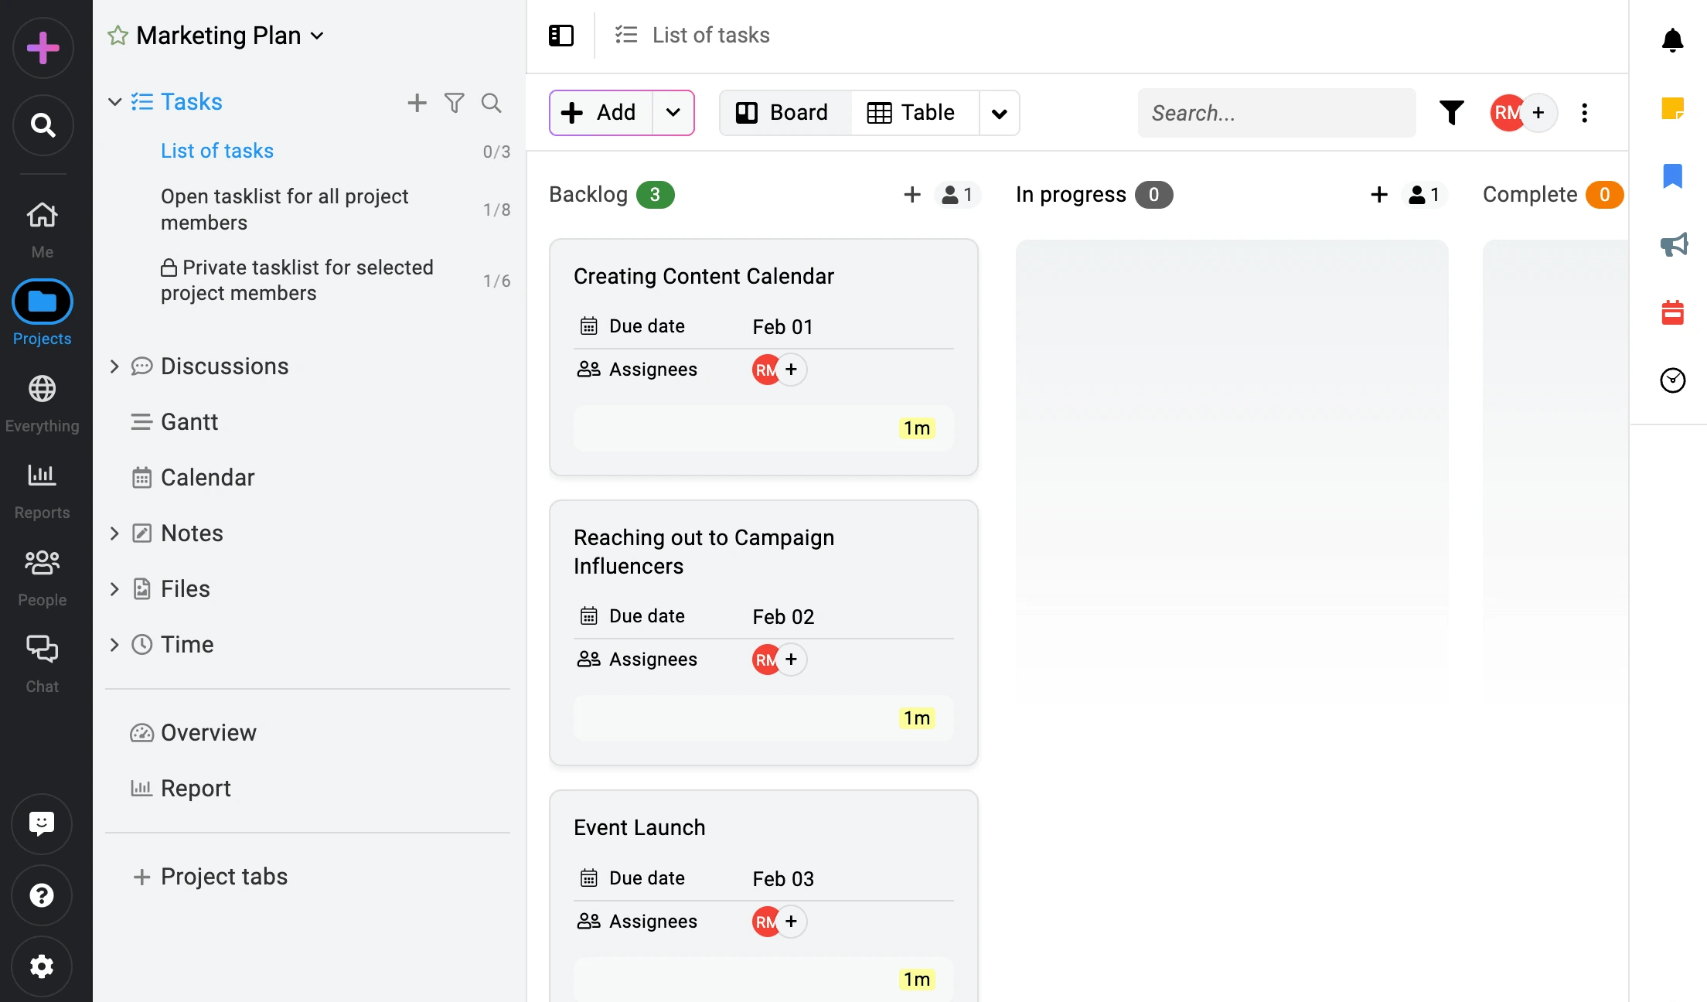1707x1002 pixels.
Task: Expand the Time section
Action: (x=114, y=645)
